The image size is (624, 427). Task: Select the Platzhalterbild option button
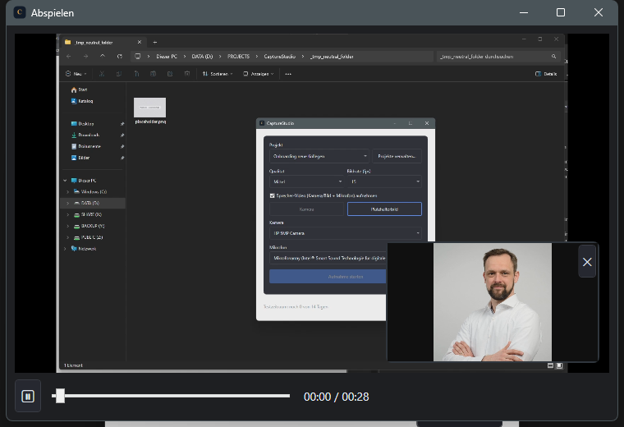click(384, 209)
